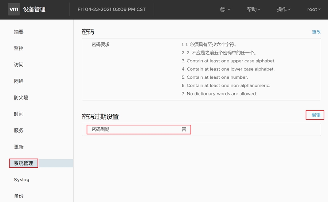Open the 服务 sidebar item
The image size is (328, 202).
tap(19, 131)
